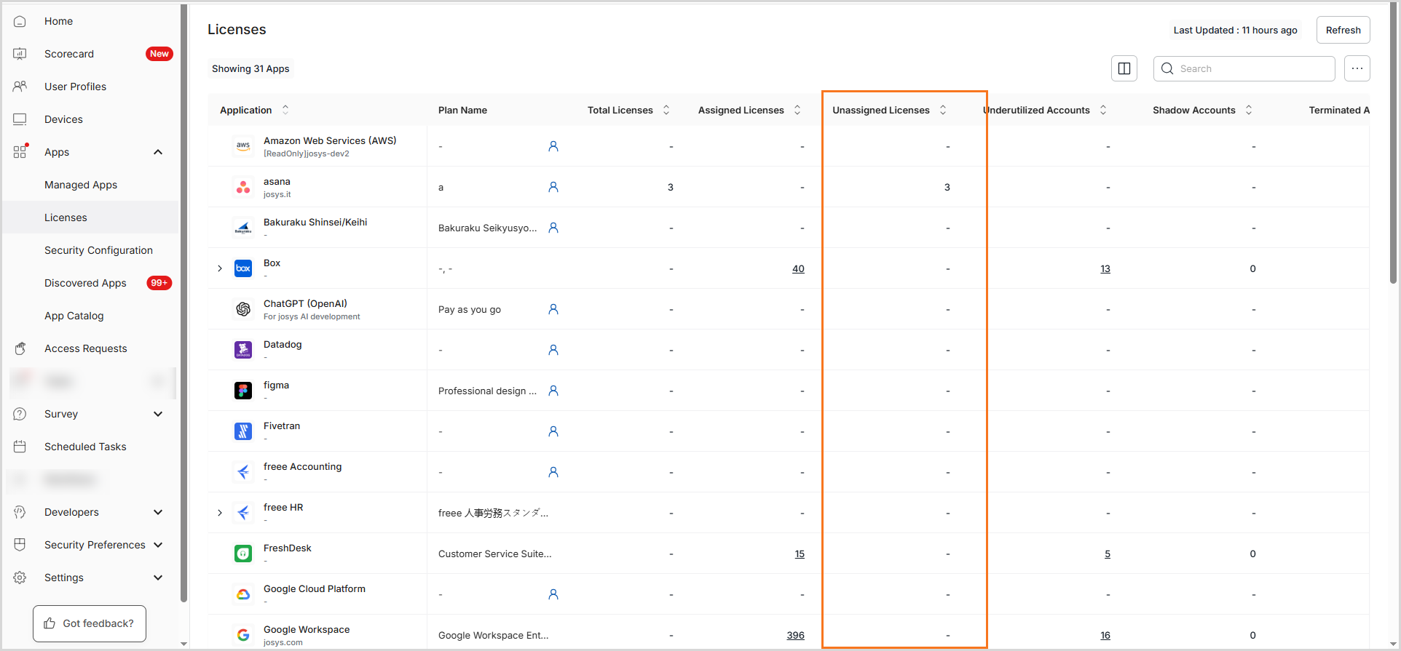Click the Developers icon in sidebar
Image resolution: width=1401 pixels, height=651 pixels.
[20, 512]
